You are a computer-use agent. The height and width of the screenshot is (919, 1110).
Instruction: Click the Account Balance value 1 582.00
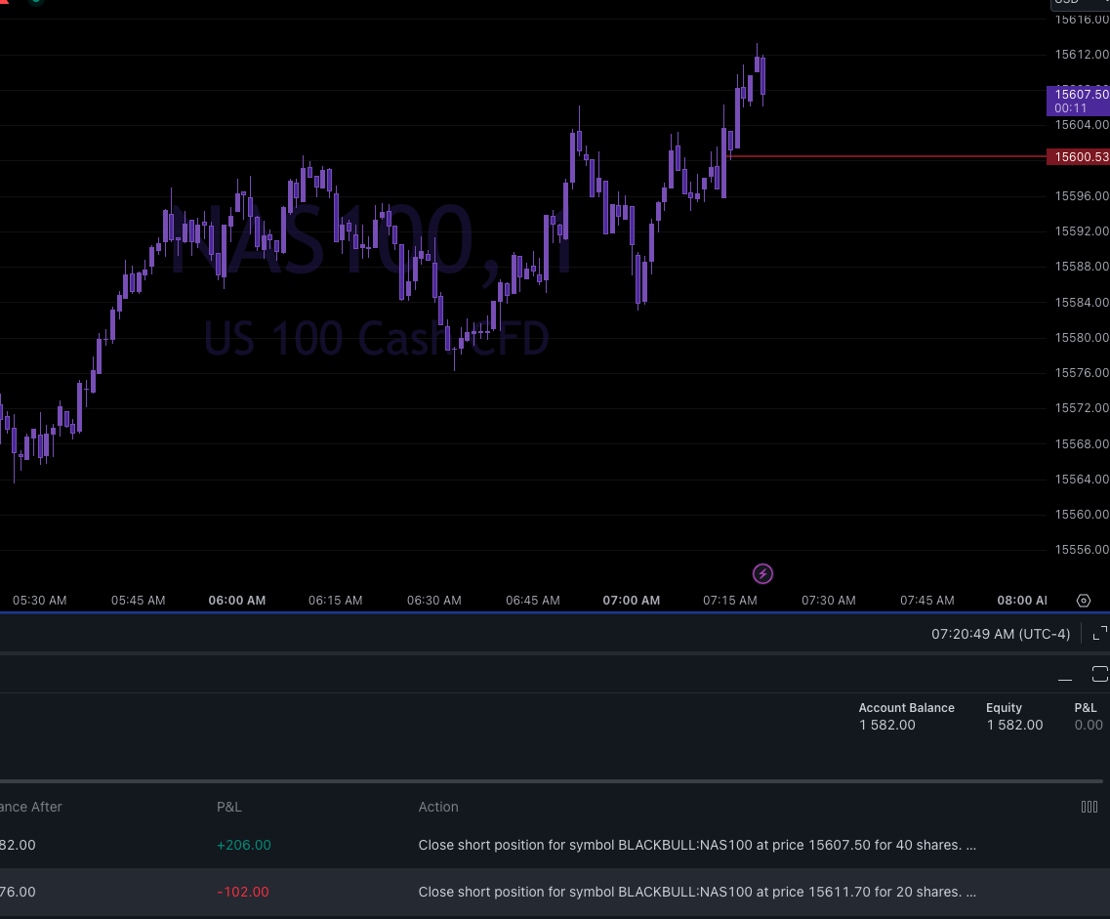tap(886, 725)
